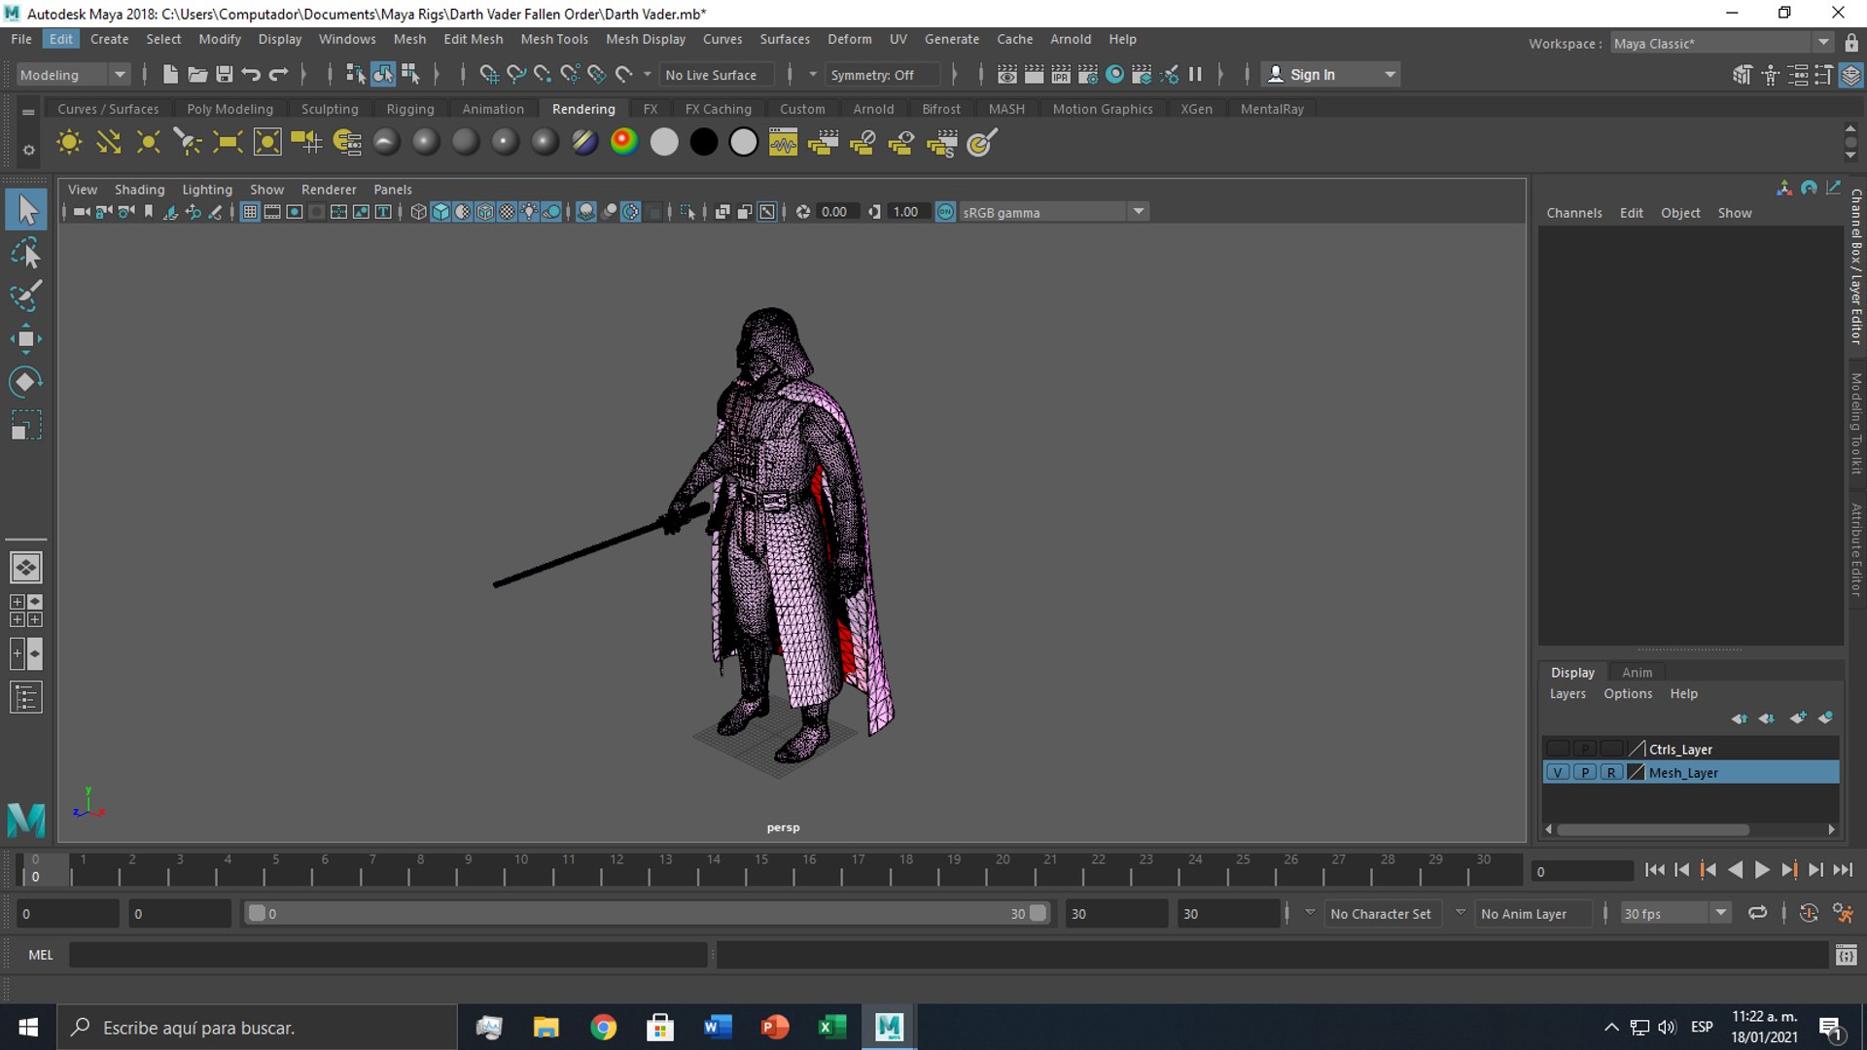Viewport: 1867px width, 1050px height.
Task: Click the MEL script language toggle
Action: tap(41, 955)
